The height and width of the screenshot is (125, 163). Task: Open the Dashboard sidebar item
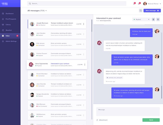pos(10,13)
